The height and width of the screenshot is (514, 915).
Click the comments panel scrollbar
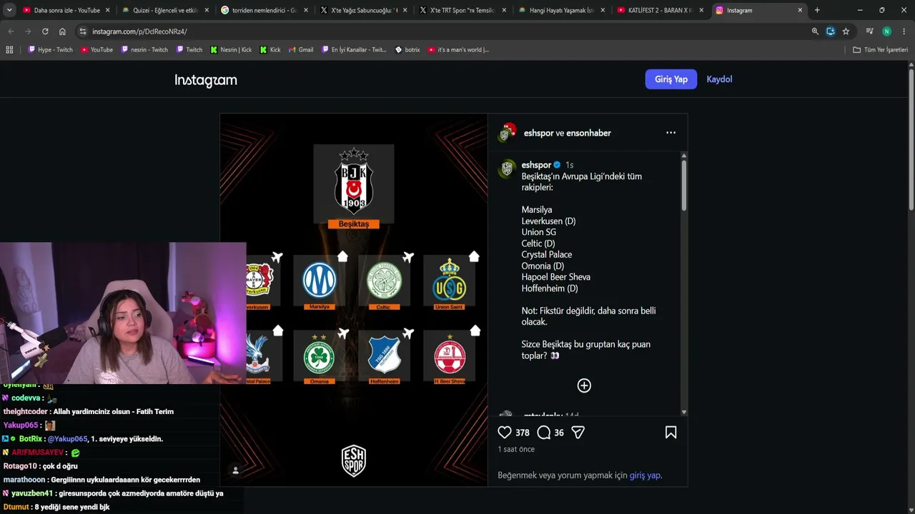pos(684,186)
